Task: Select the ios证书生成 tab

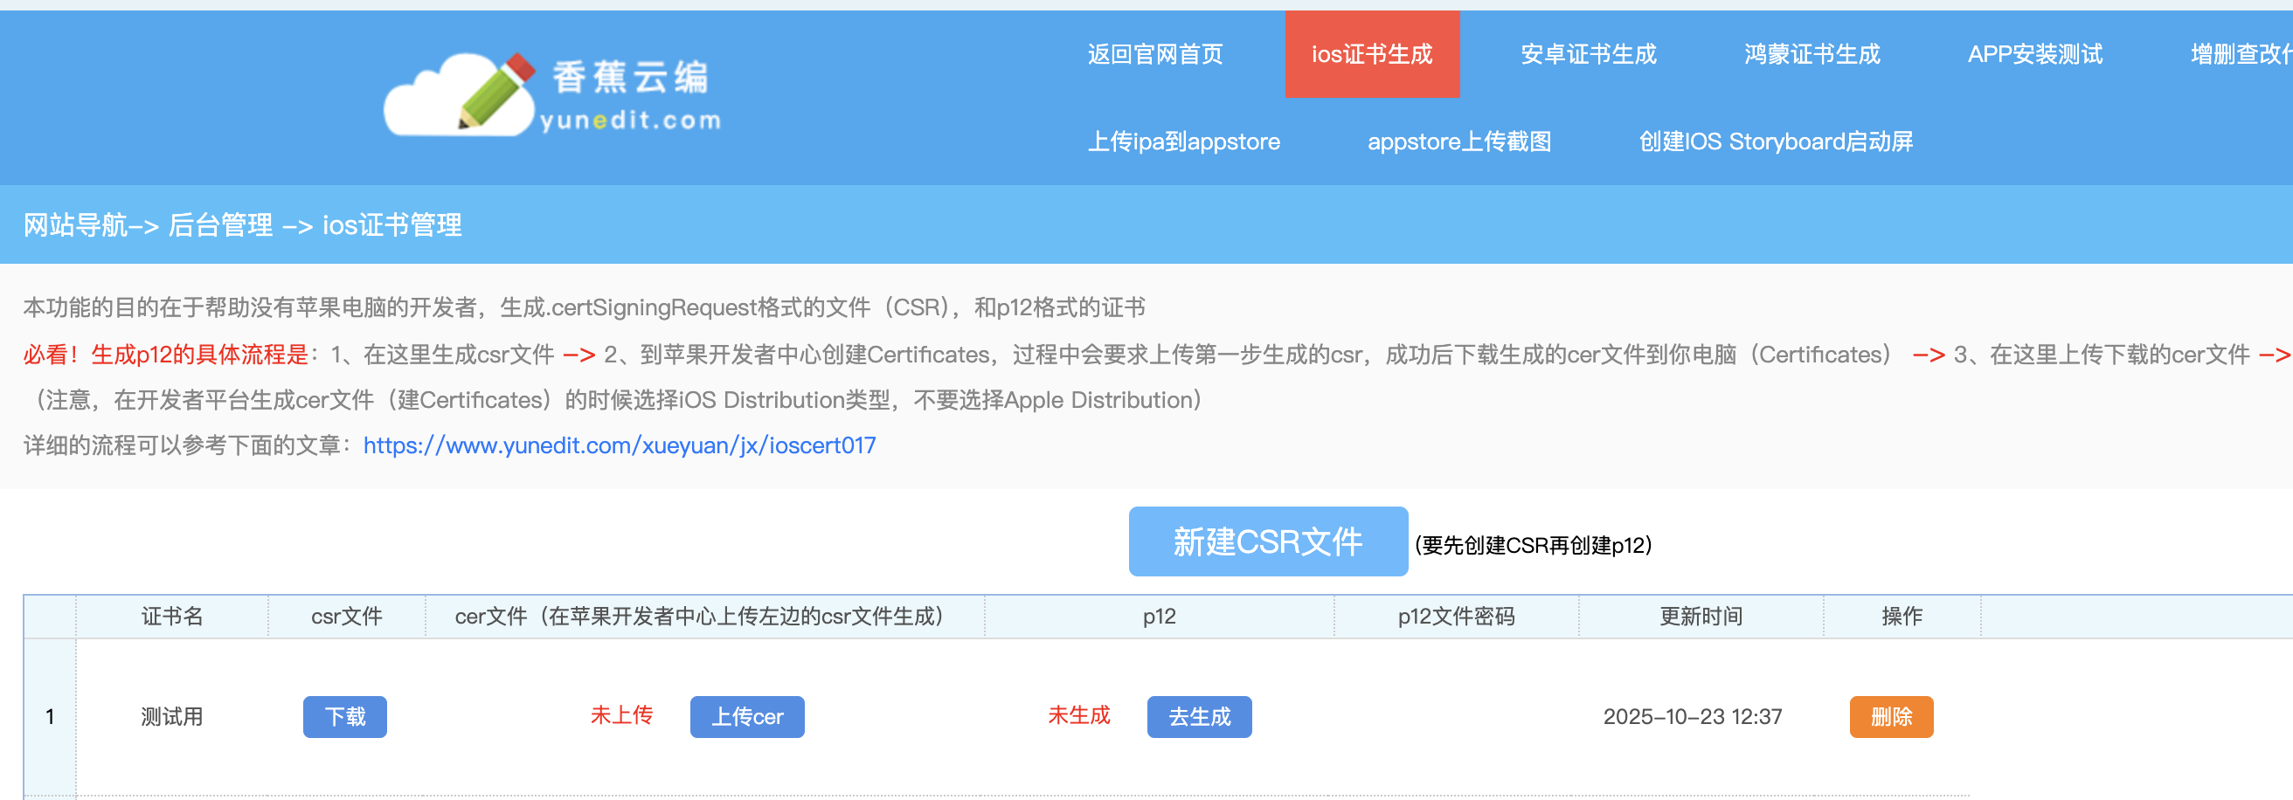Action: [x=1371, y=54]
